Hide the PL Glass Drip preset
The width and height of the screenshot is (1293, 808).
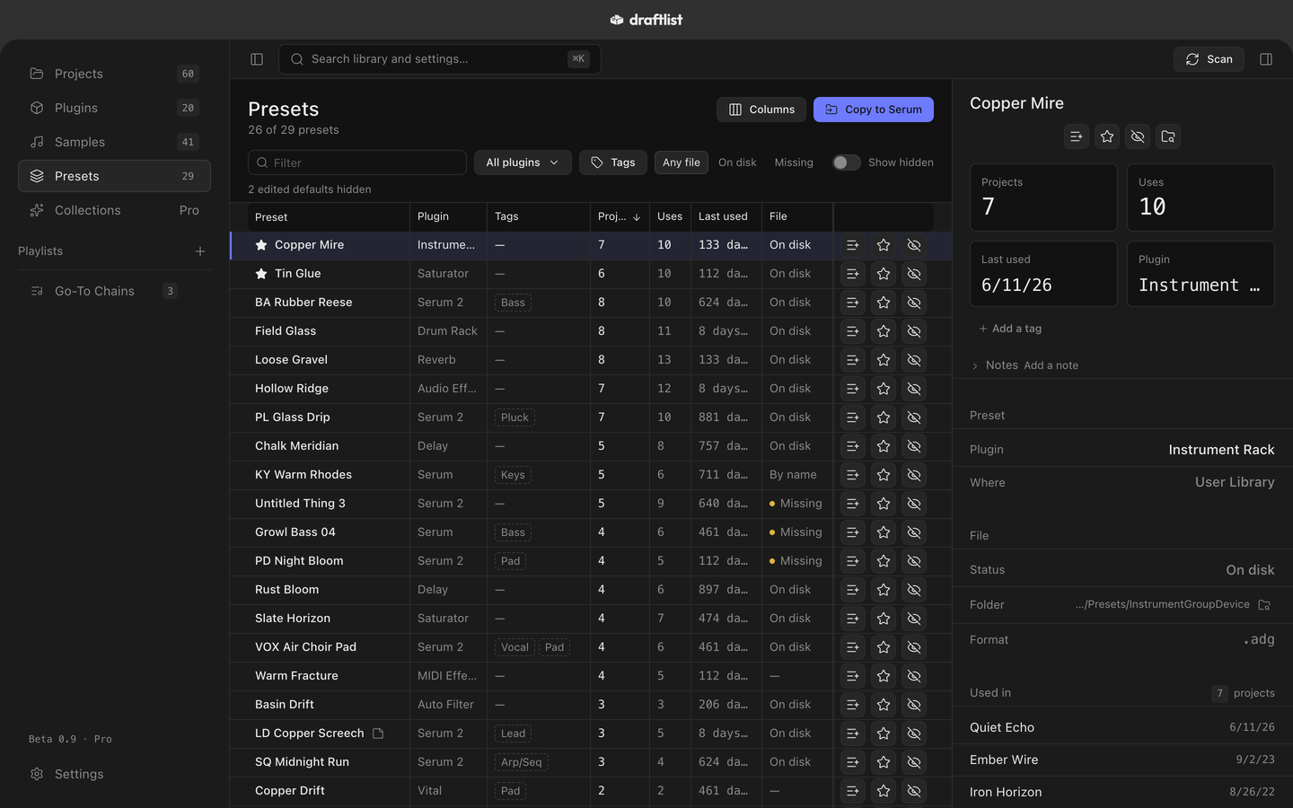914,417
